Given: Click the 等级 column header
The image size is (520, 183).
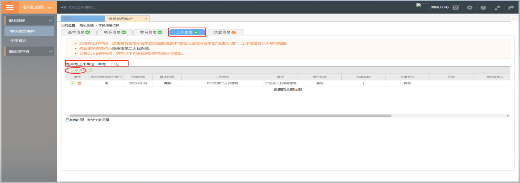Looking at the screenshot, I should (x=280, y=77).
